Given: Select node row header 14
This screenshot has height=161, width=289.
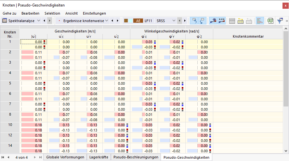Looking at the screenshot, I should 10,148.
